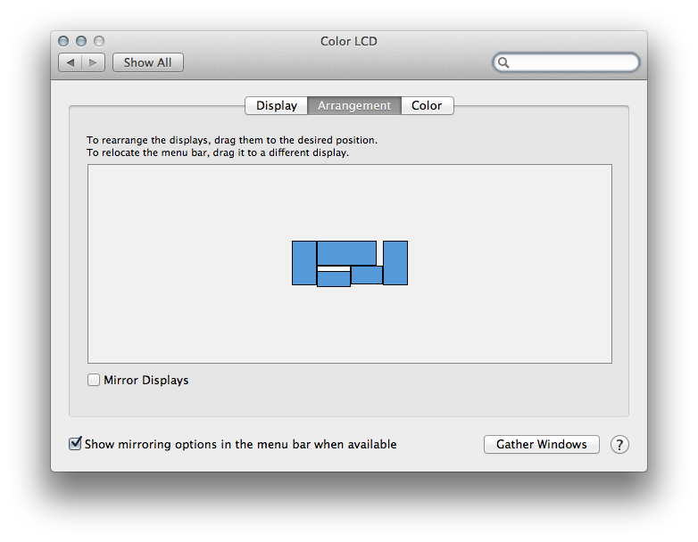This screenshot has width=698, height=542.
Task: Open help with the question mark button
Action: point(619,444)
